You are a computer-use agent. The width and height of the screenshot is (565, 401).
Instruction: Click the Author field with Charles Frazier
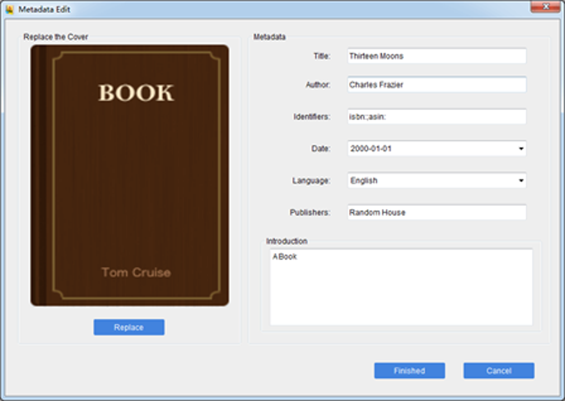[436, 85]
